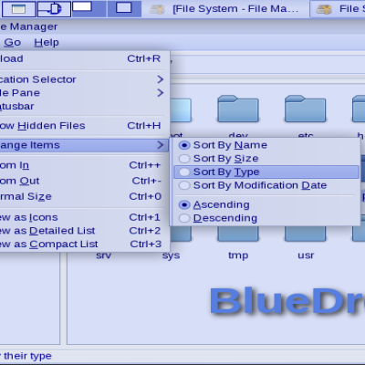The image size is (365, 365).
Task: Open the Help menu
Action: tap(47, 42)
